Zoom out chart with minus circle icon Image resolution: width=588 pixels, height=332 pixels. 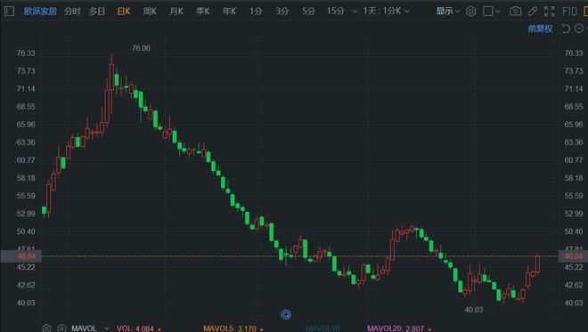(579, 28)
